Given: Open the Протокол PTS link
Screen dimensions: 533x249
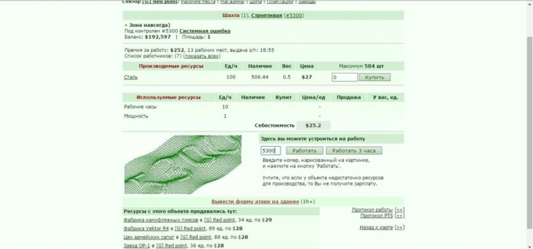Looking at the screenshot, I should coord(377,216).
